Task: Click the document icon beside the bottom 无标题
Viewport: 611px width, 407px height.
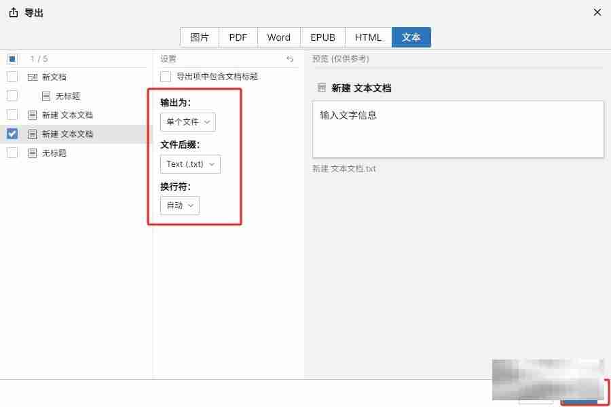Action: click(32, 153)
